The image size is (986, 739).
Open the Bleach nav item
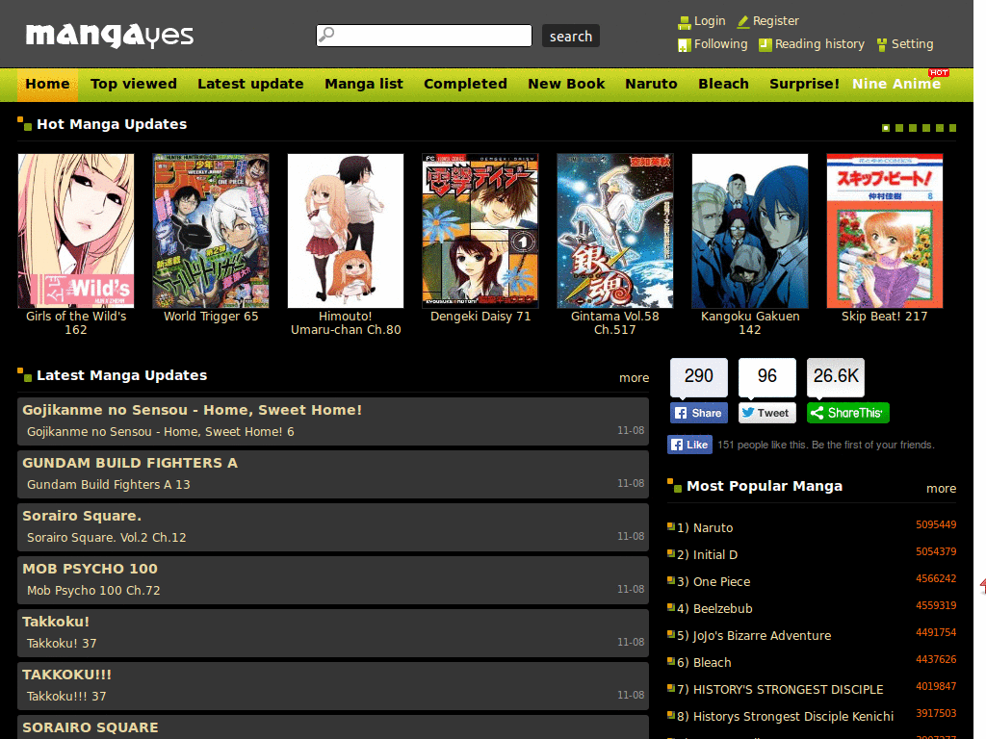pyautogui.click(x=723, y=85)
